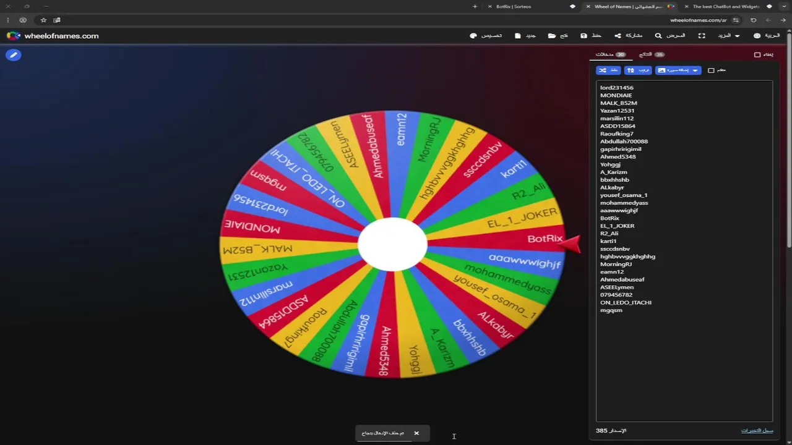Toggle the Advanced checkbox
Screen dimensions: 792x445
711,70
